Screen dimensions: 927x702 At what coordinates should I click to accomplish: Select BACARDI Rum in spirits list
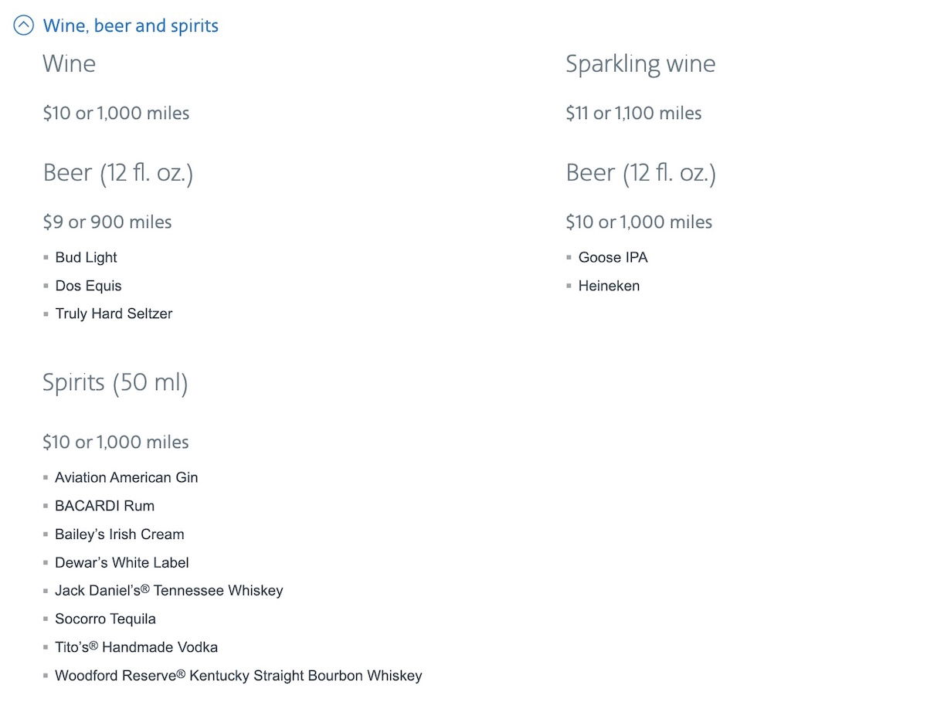point(105,506)
